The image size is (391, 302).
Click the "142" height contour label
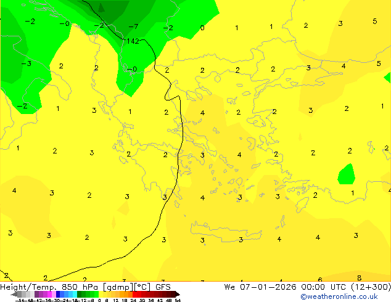tap(133, 41)
